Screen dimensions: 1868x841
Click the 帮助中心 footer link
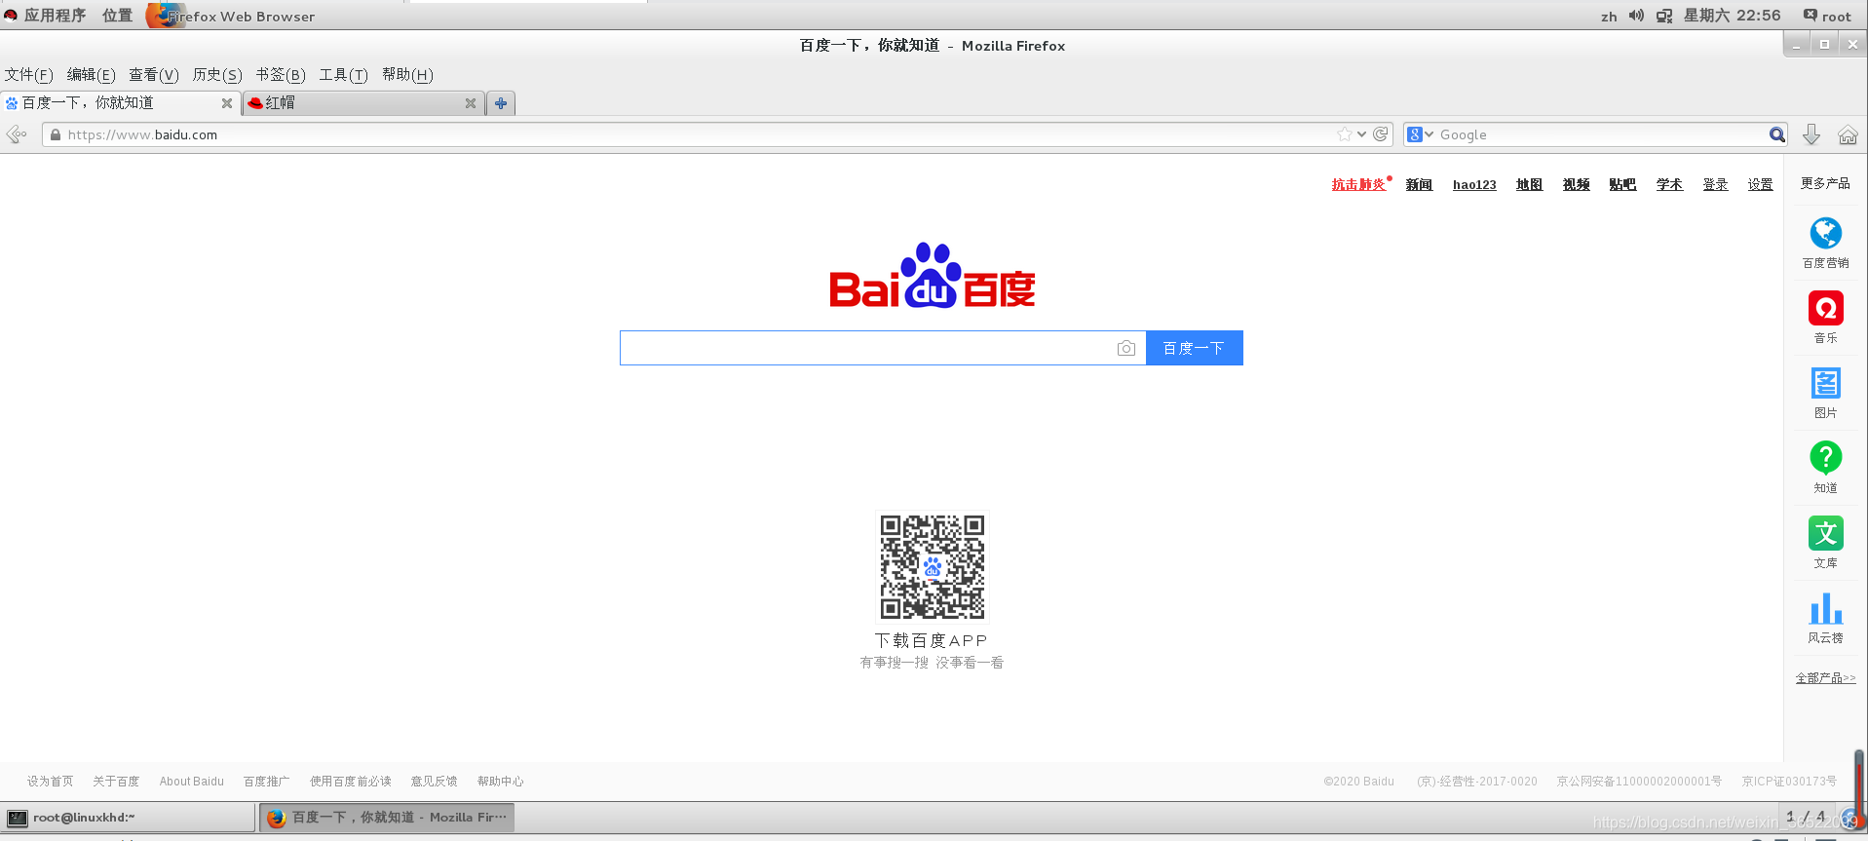coord(501,782)
